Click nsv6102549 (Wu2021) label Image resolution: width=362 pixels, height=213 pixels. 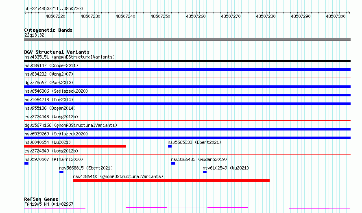click(x=226, y=168)
